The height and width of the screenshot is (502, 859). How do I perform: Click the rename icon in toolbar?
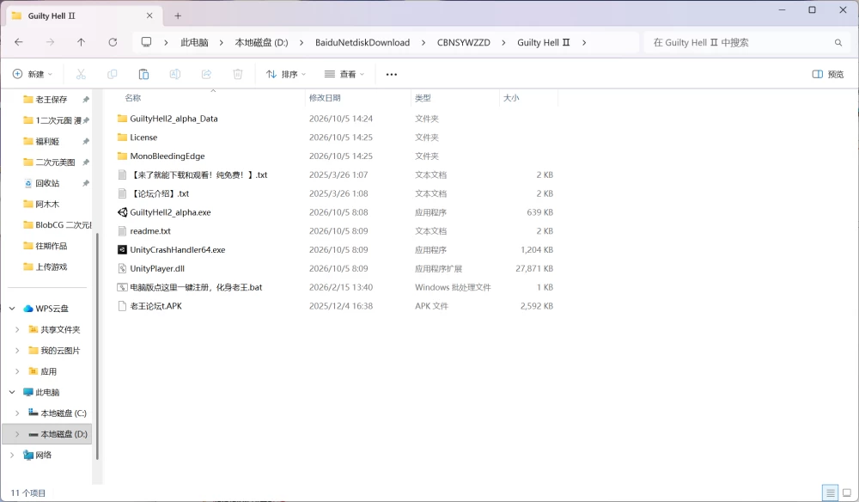[x=174, y=74]
